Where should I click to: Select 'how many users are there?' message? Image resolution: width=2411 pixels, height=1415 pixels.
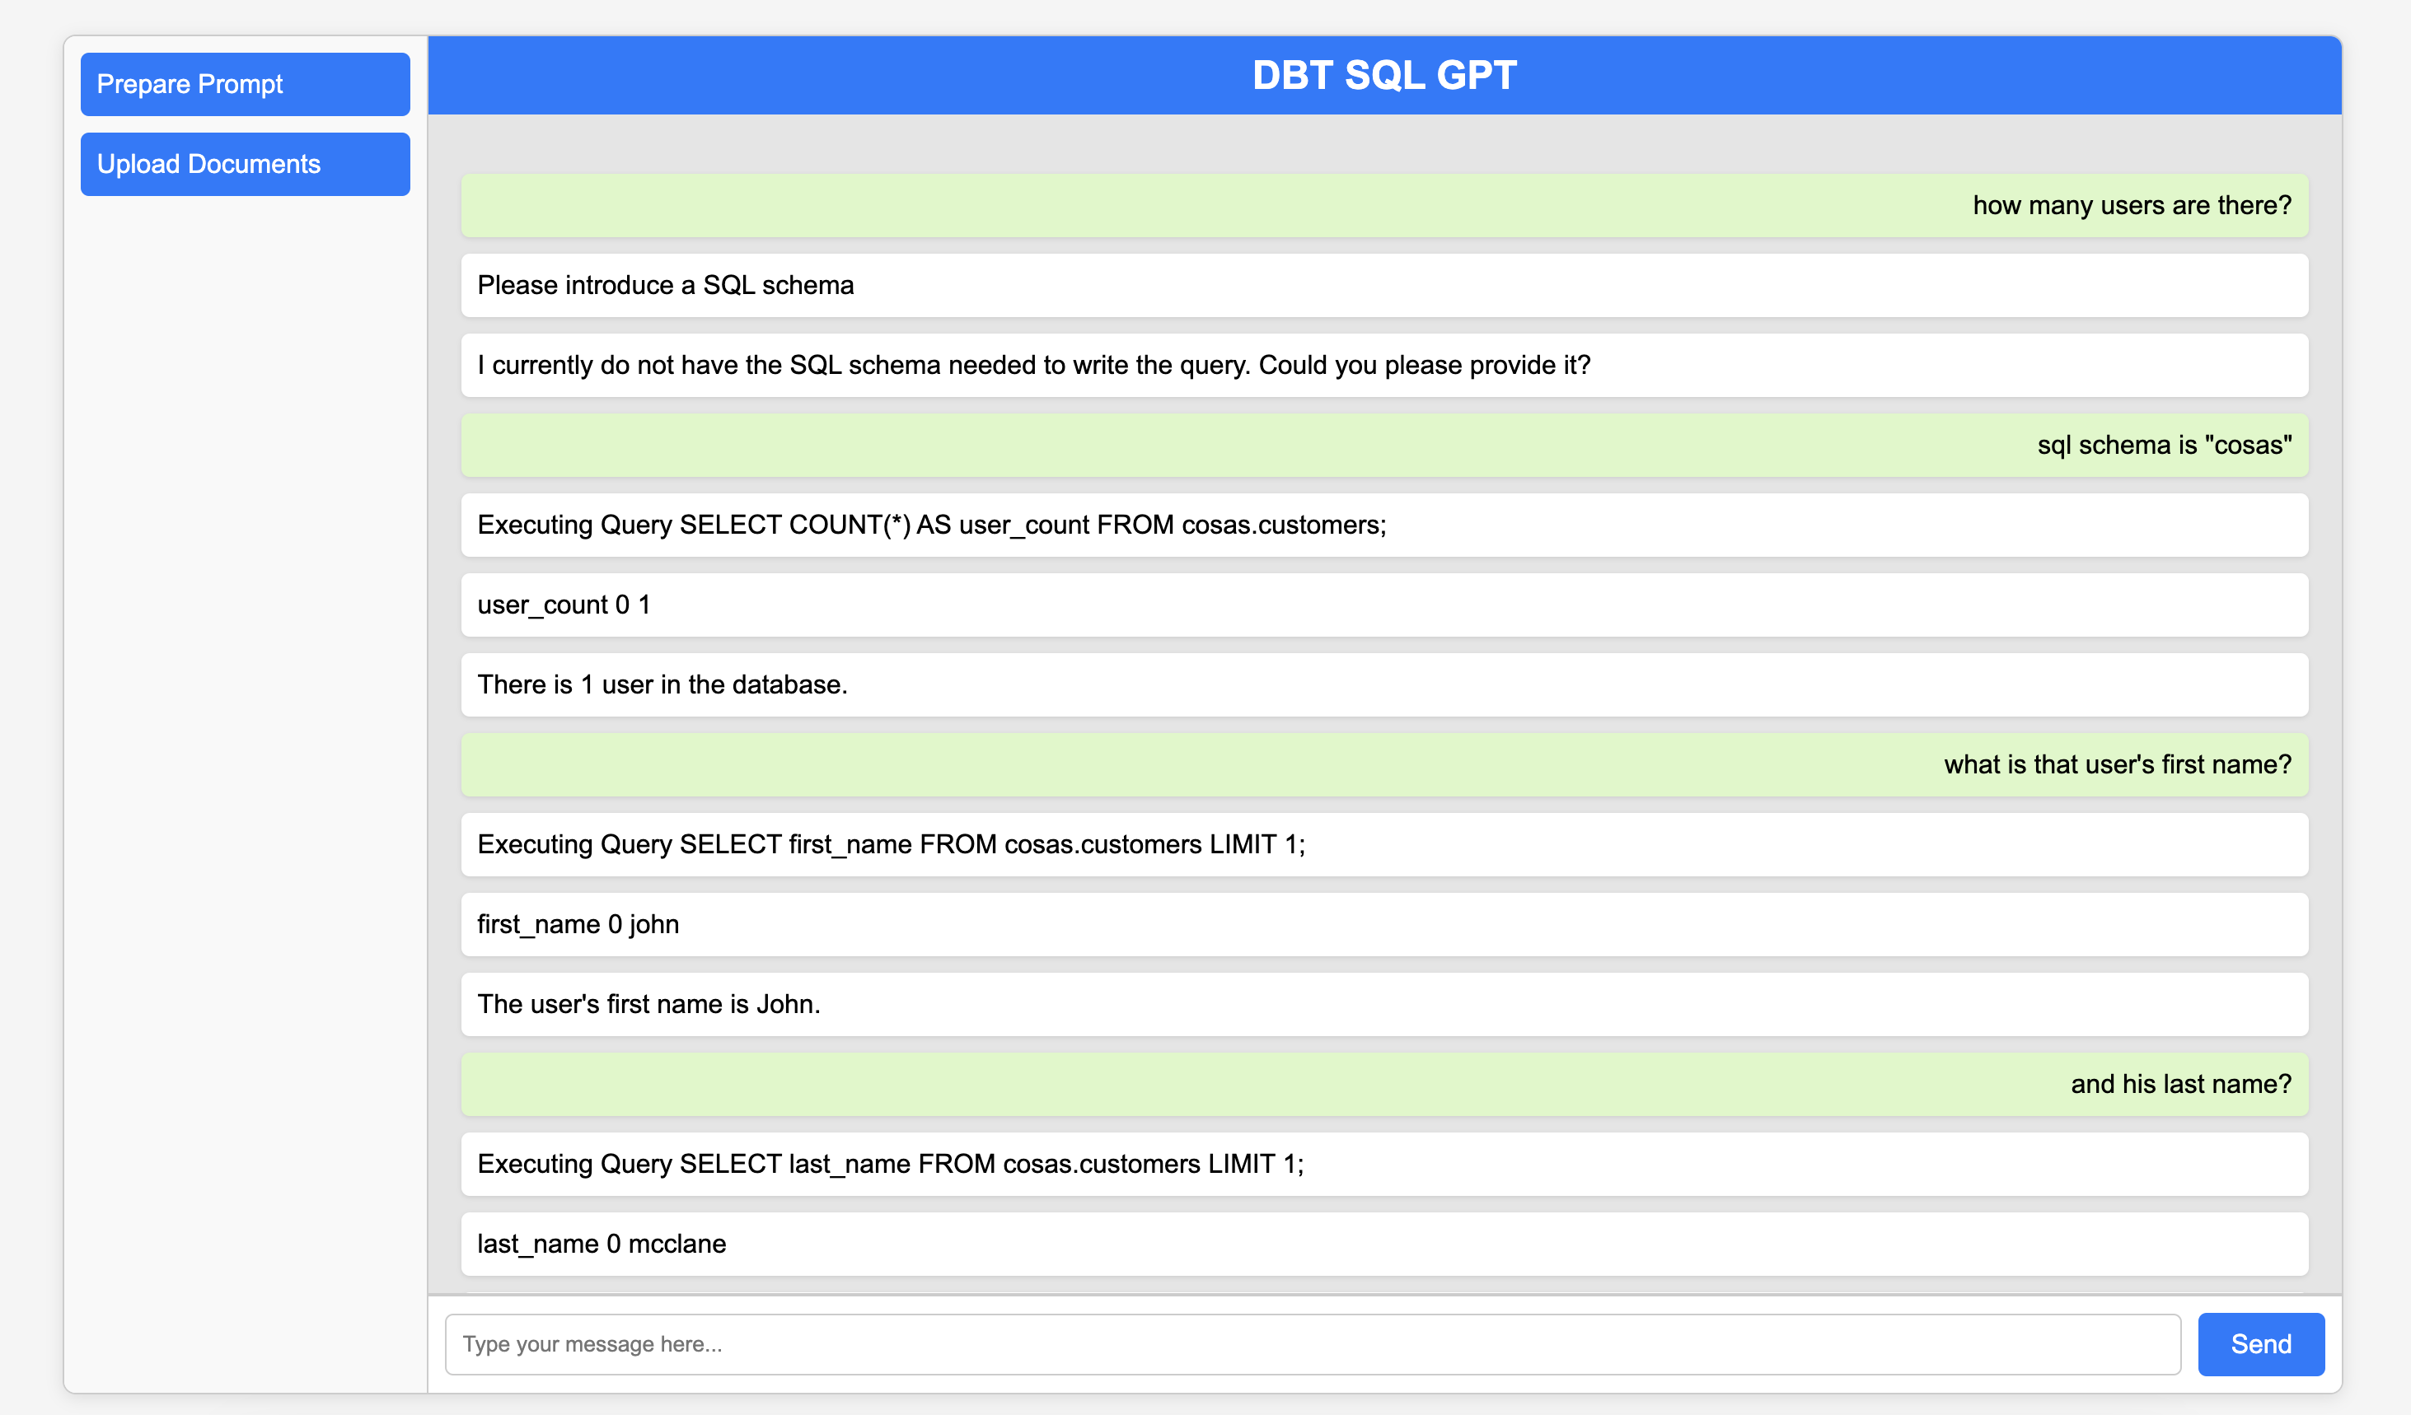pyautogui.click(x=2131, y=206)
